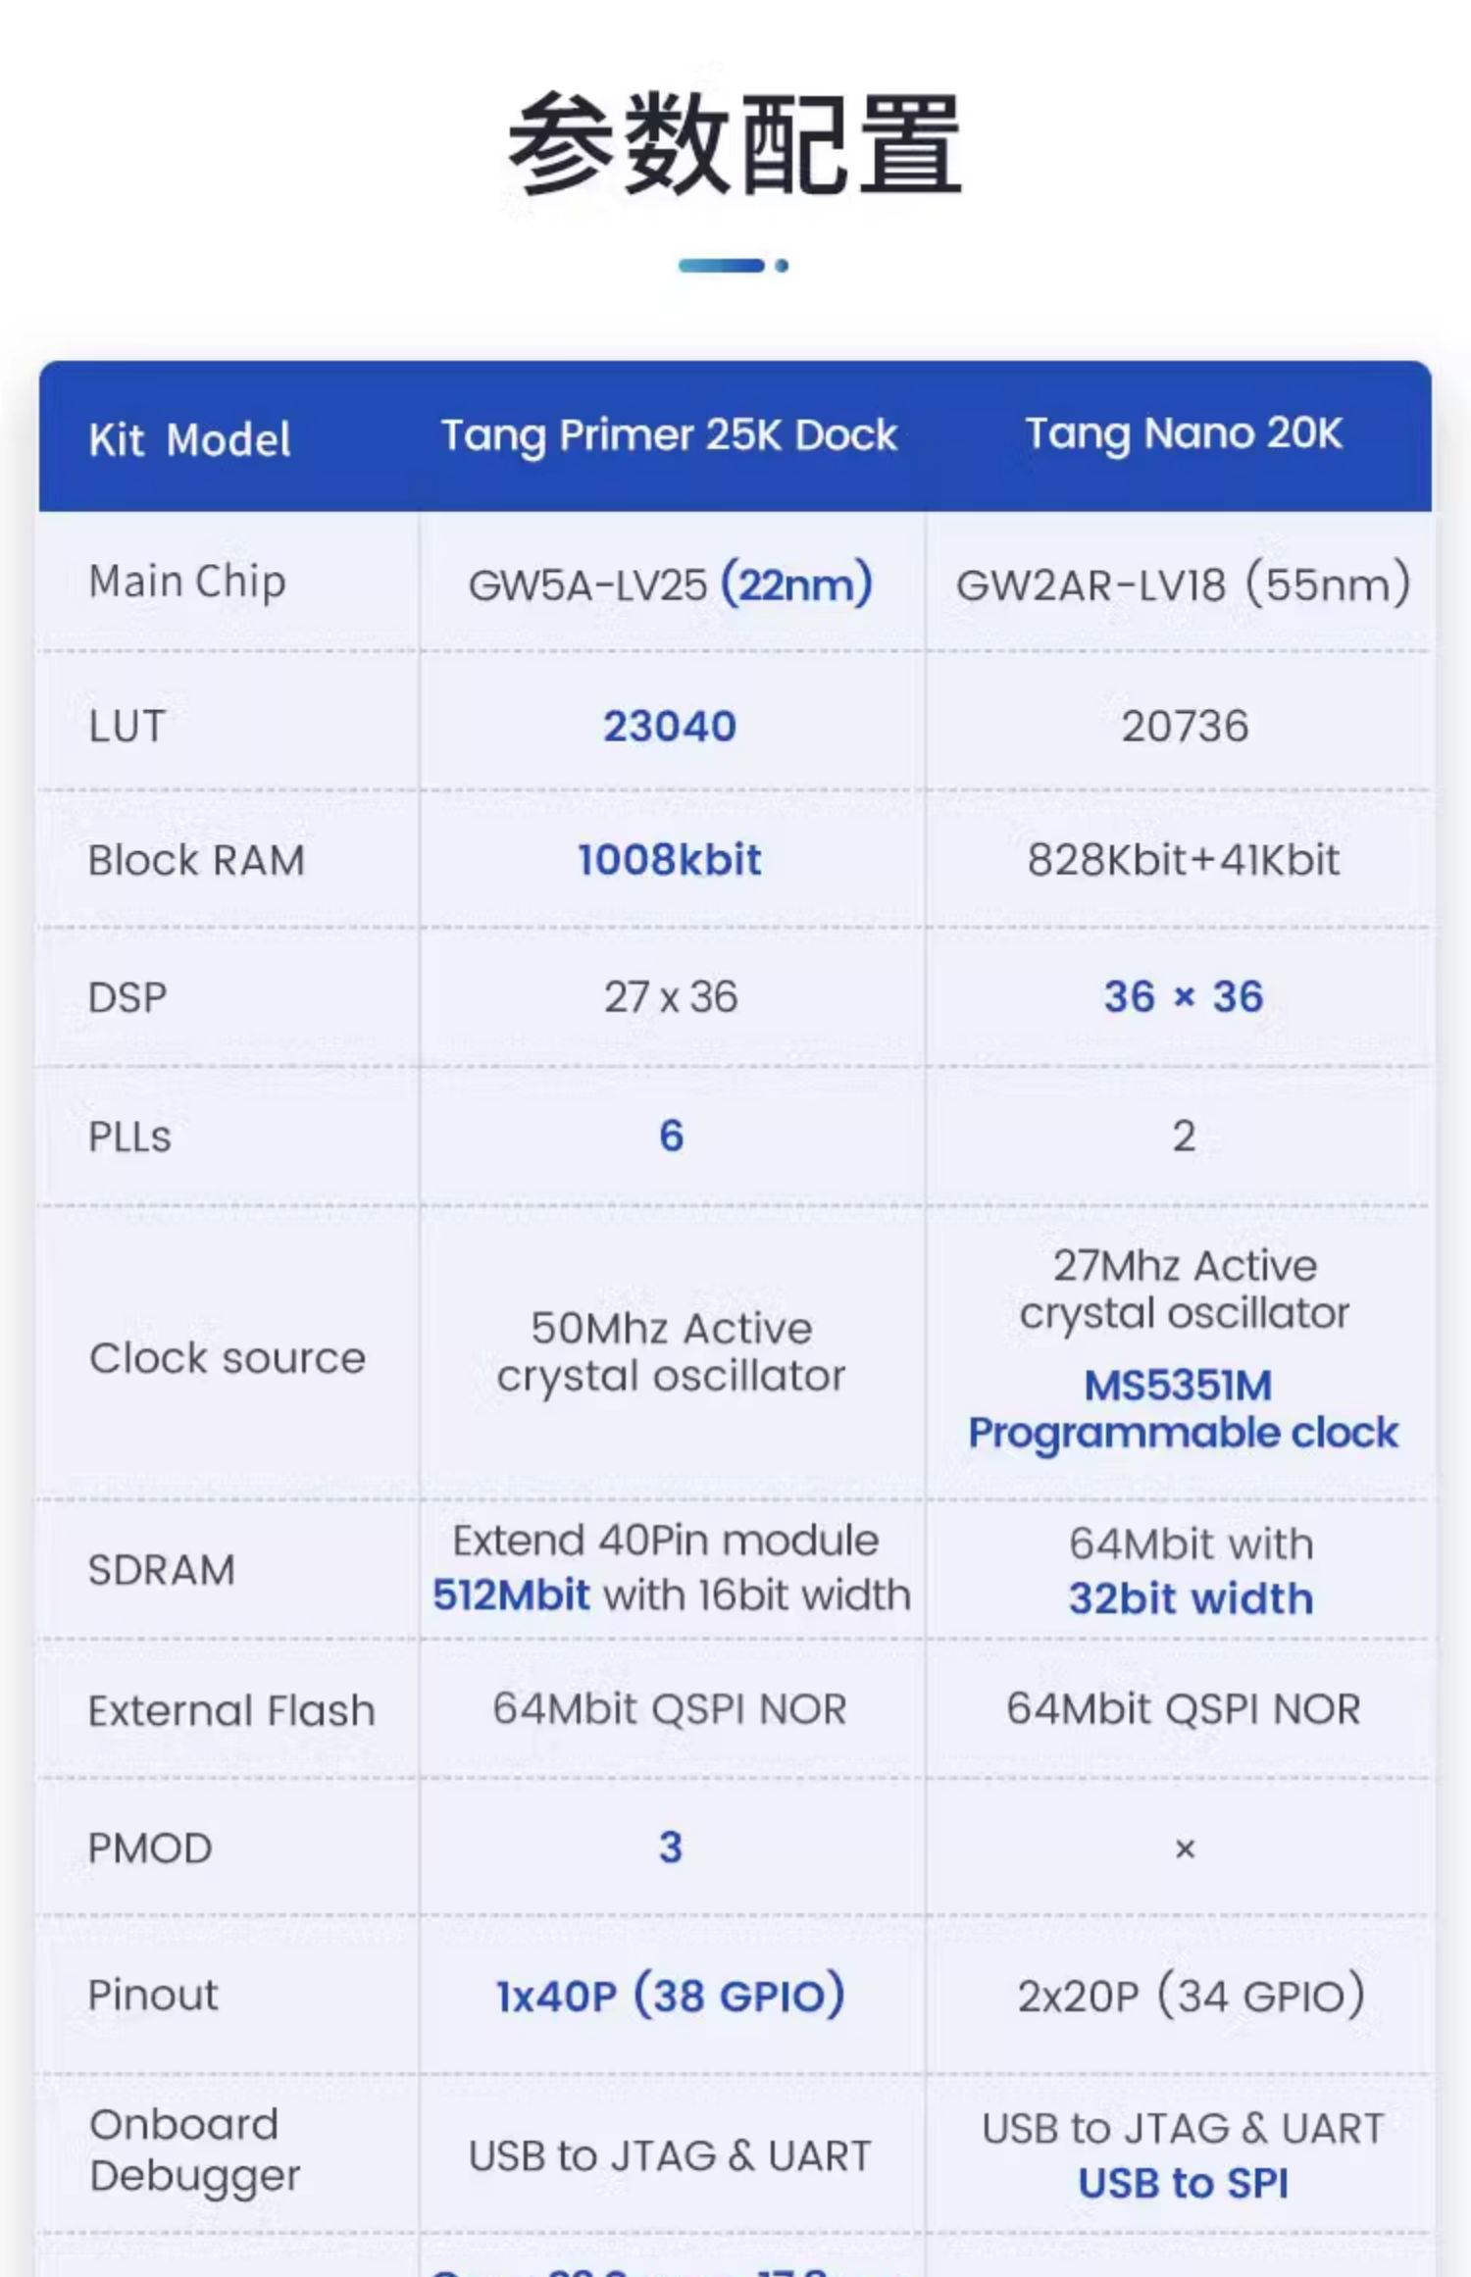Click the blue decorative divider under title
This screenshot has height=2277, width=1471.
pyautogui.click(x=734, y=266)
